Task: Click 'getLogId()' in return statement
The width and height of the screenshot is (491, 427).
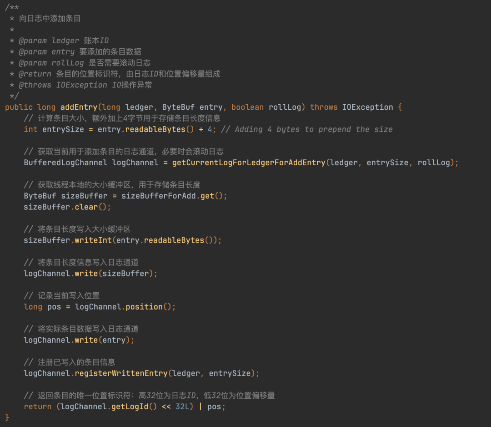Action: pos(134,407)
